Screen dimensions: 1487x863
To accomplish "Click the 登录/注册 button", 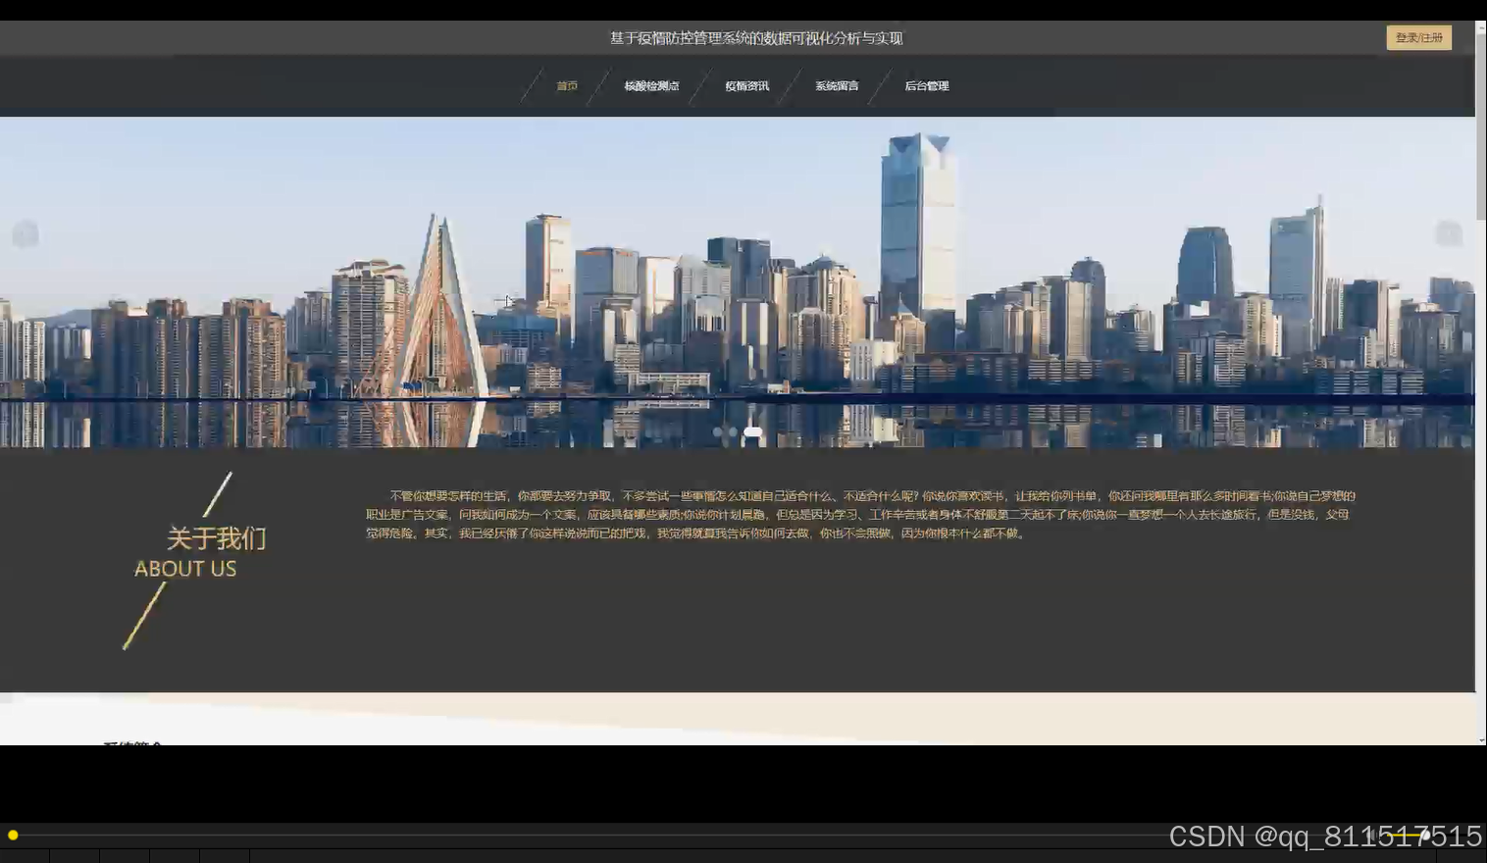I will (1417, 36).
